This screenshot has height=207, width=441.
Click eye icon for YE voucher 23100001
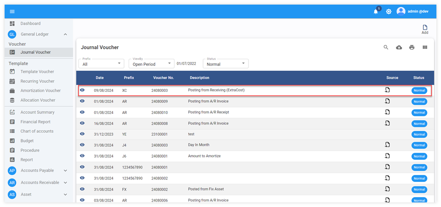tap(82, 134)
